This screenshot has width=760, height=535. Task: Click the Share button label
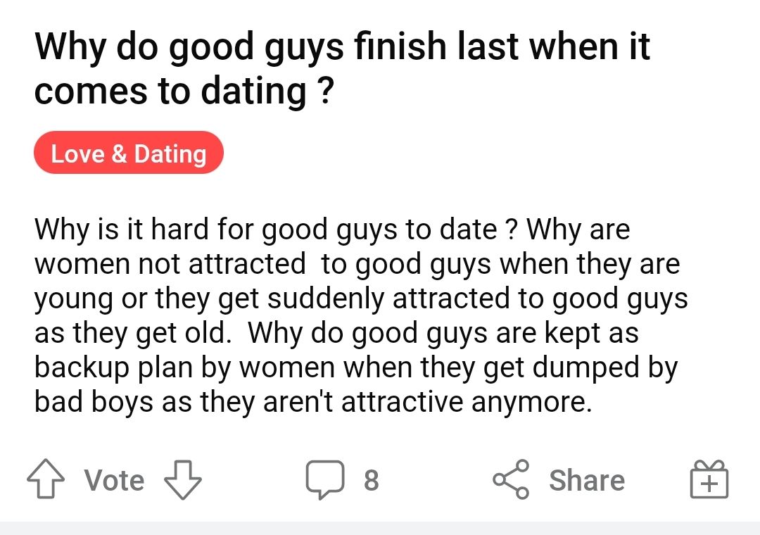pos(586,480)
